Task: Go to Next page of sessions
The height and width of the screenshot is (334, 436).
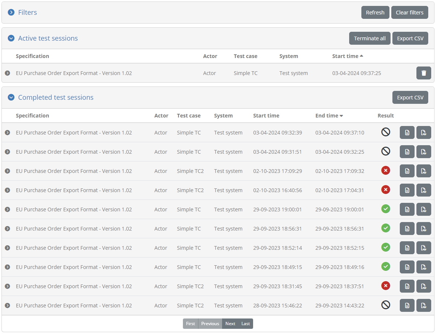Action: pos(230,324)
